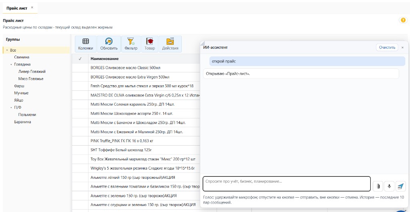Open the Колонки columns tool
Image resolution: width=410 pixels, height=212 pixels.
point(86,44)
